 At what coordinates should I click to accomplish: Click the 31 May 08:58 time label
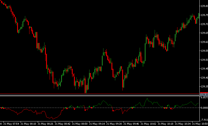[x=80, y=124]
